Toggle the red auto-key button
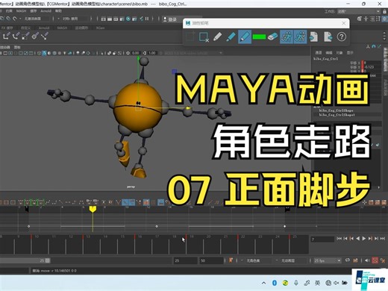Viewport: 388px width, 291px height. (x=375, y=260)
